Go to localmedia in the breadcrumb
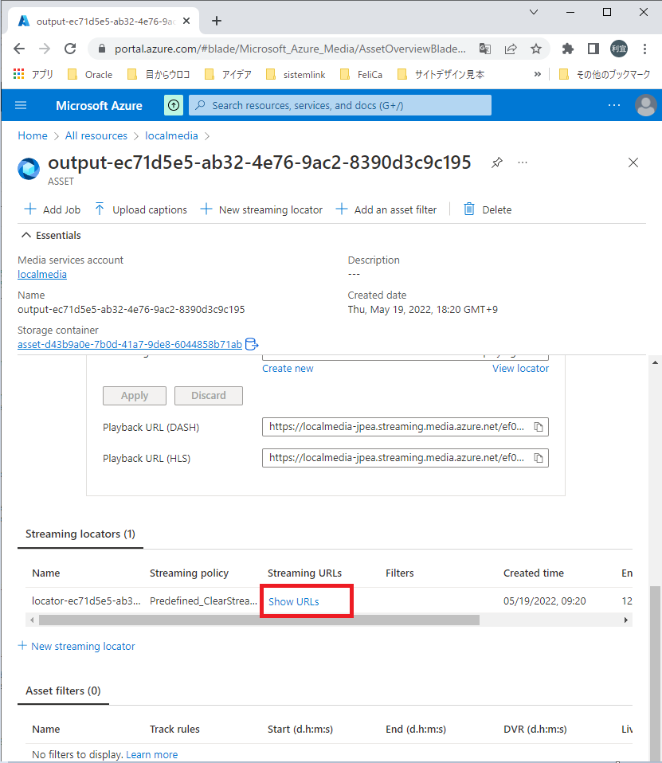 pos(171,135)
